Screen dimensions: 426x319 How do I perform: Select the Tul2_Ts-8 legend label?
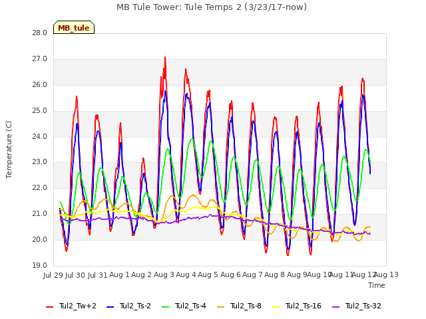[246, 306]
